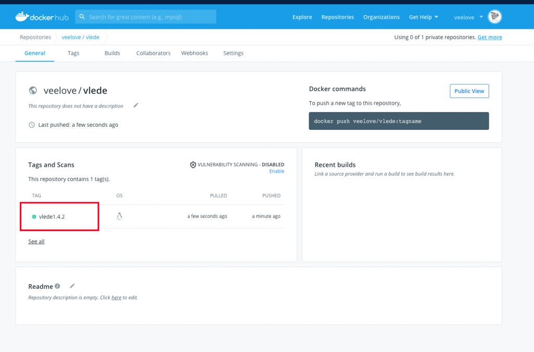Focus the Docker Hub search field

(x=146, y=17)
